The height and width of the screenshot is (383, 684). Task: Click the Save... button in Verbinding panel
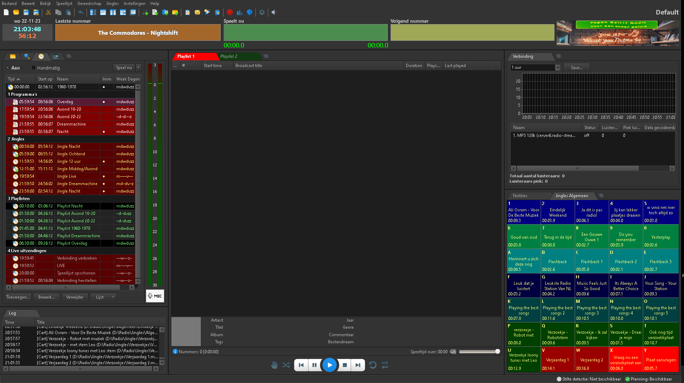coord(576,67)
